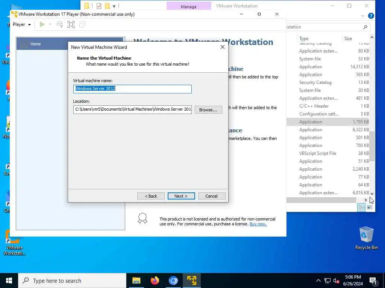Viewport: 385px width, 288px height.
Task: Click the Type here to search box
Action: point(72,280)
